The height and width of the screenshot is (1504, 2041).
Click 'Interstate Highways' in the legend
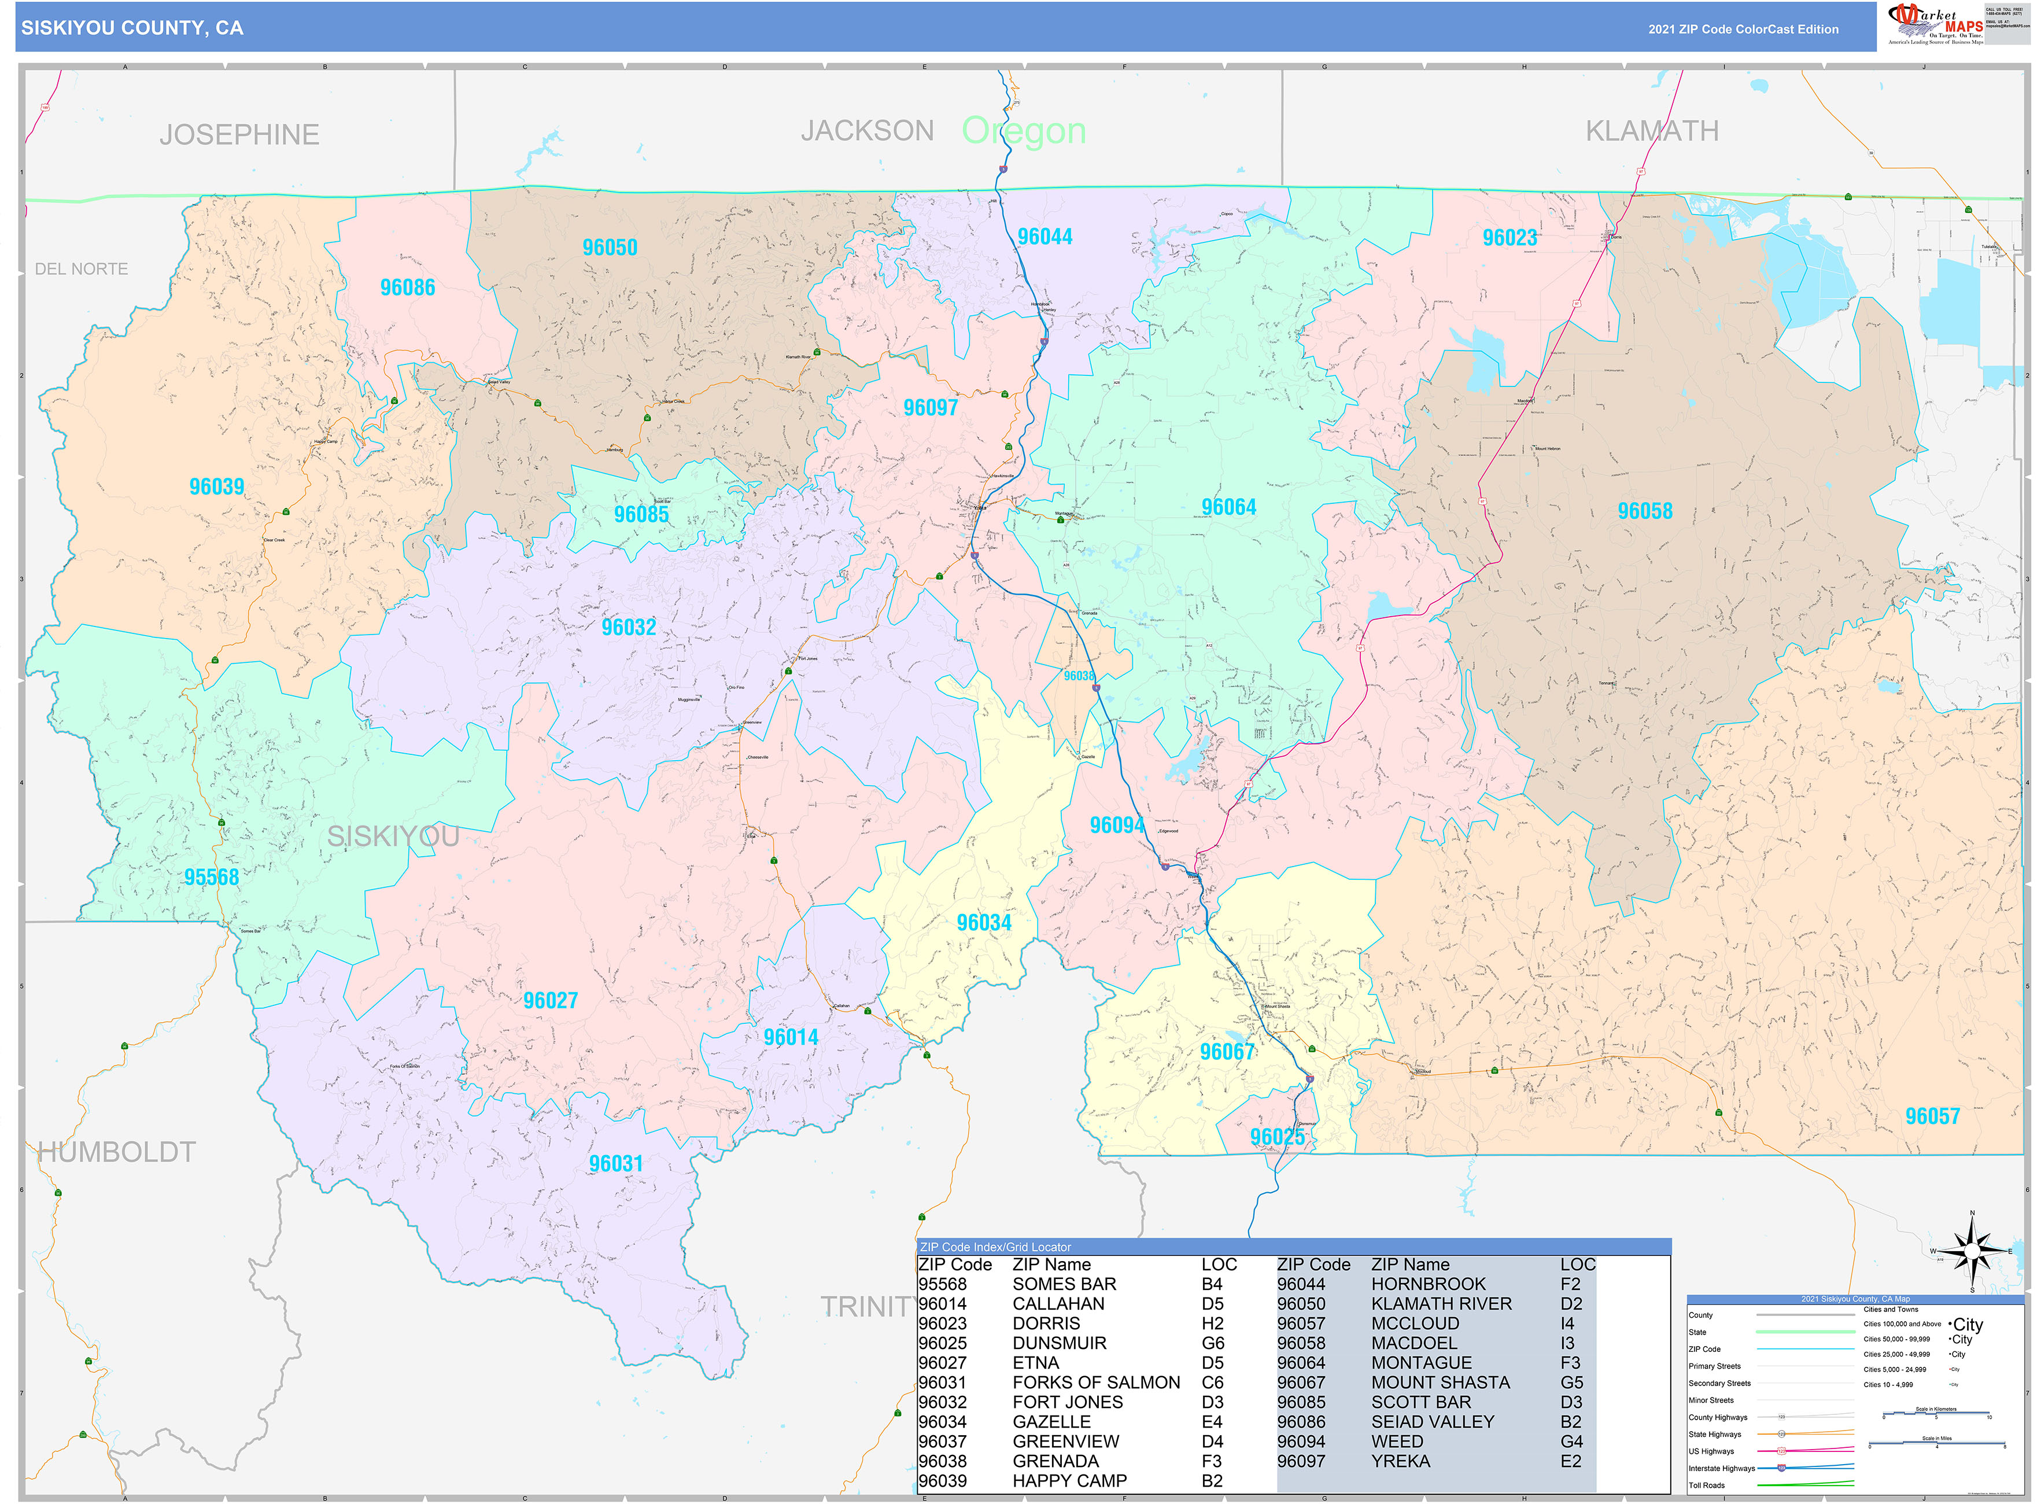[x=1722, y=1469]
